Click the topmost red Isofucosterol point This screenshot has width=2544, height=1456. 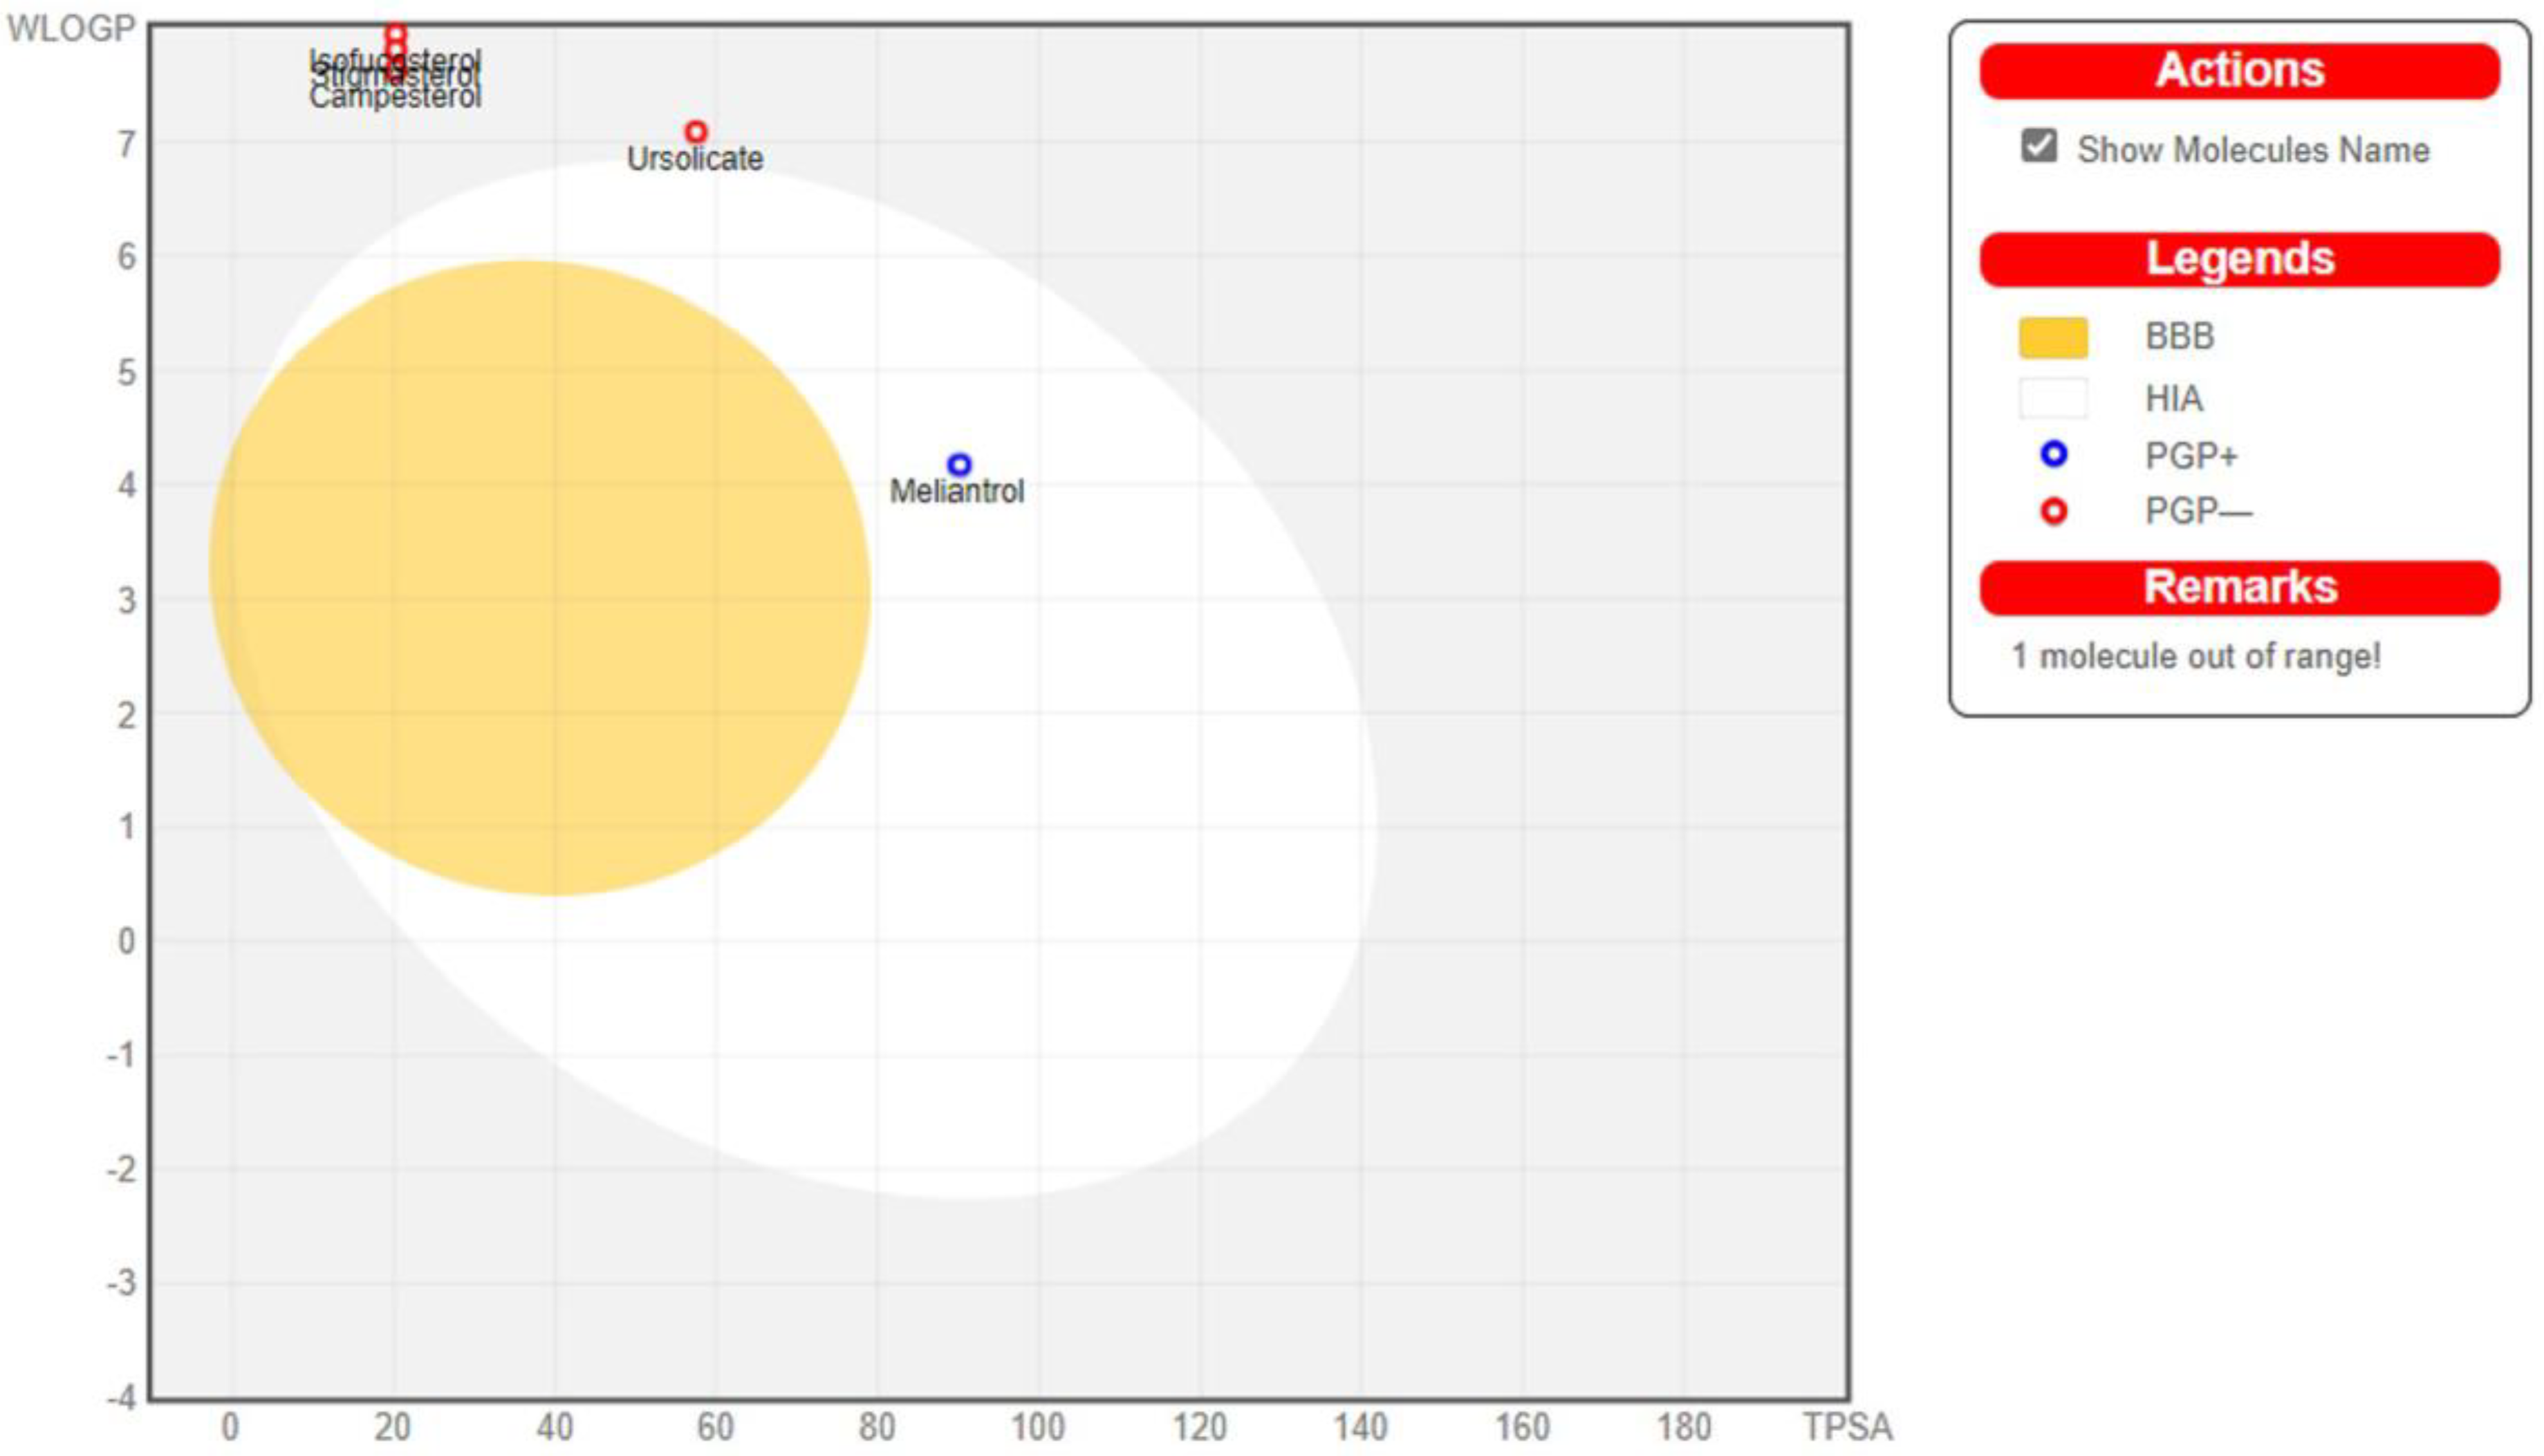coord(396,33)
